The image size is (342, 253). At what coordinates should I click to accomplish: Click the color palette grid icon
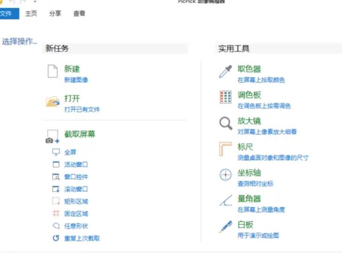[226, 97]
